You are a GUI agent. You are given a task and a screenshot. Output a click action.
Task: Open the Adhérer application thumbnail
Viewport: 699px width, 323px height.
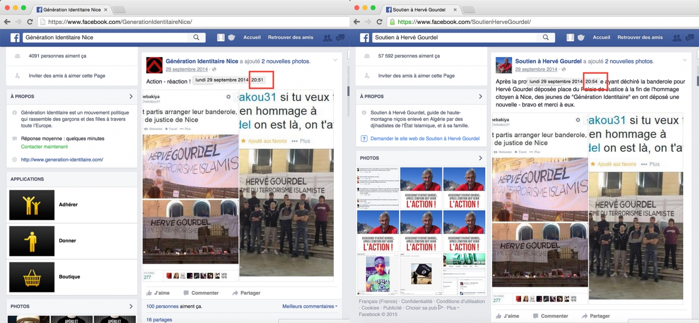pos(32,205)
